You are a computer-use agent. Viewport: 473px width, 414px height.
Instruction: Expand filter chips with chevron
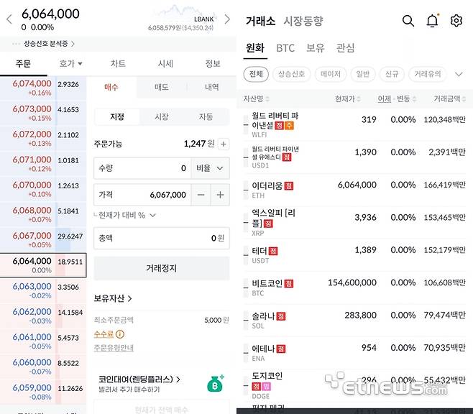(459, 74)
